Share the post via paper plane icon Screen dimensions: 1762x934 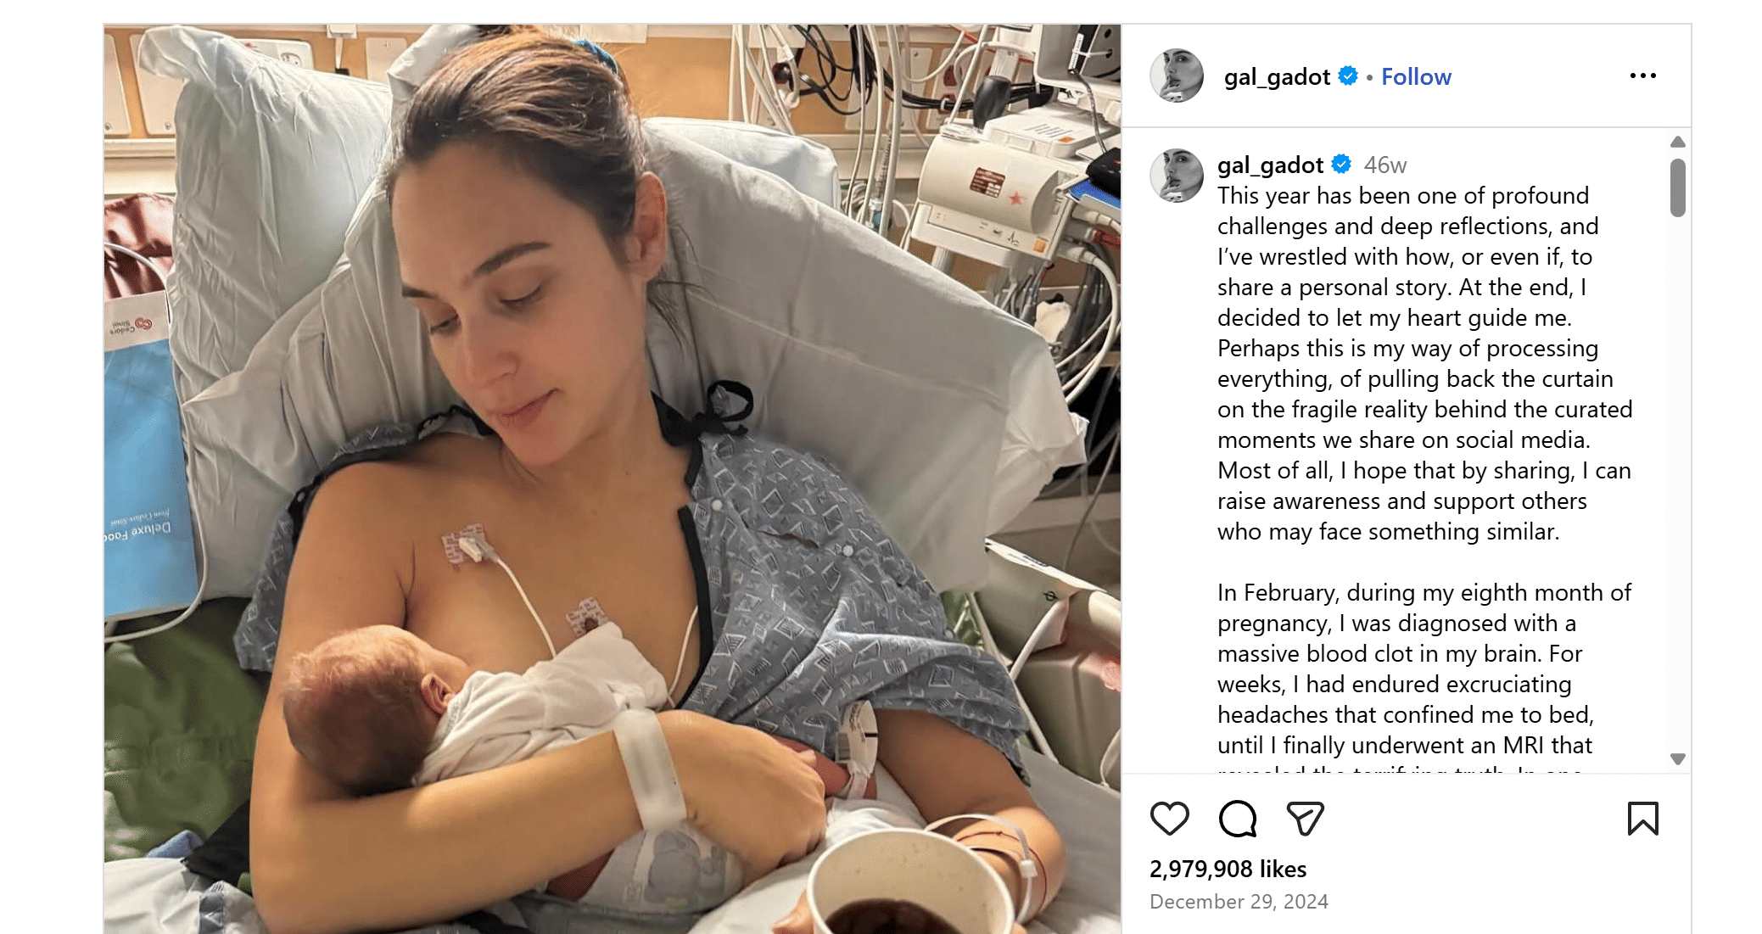pos(1305,819)
